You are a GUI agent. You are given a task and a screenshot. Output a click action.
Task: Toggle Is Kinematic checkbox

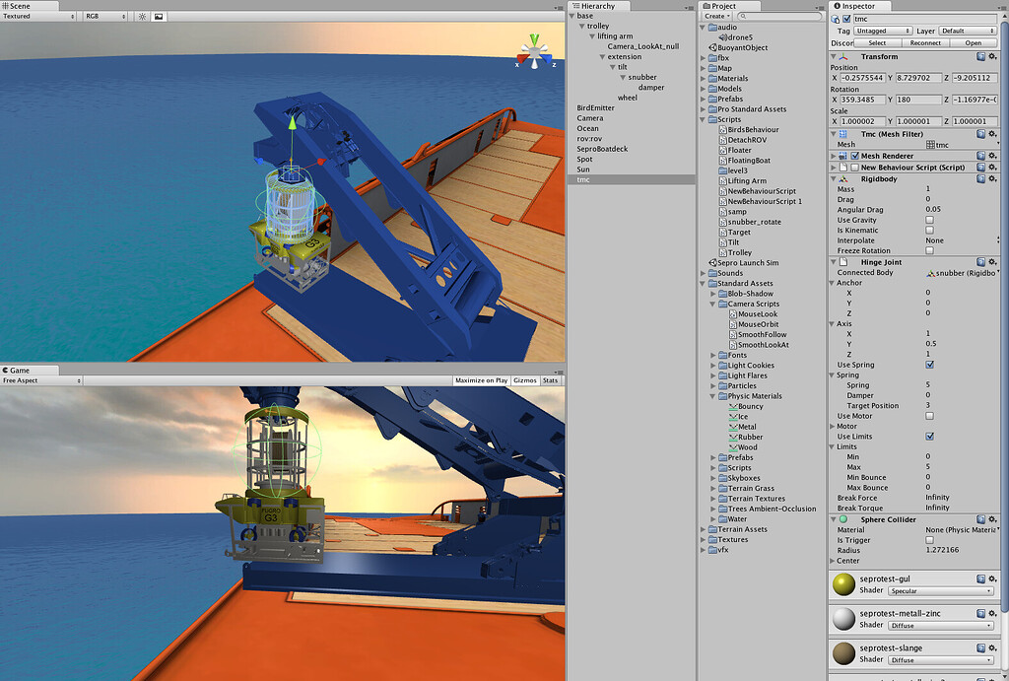[929, 230]
